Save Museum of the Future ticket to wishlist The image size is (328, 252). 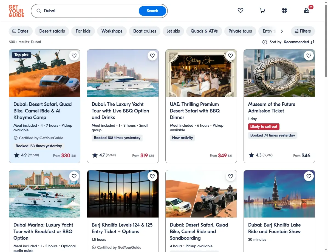click(x=309, y=56)
